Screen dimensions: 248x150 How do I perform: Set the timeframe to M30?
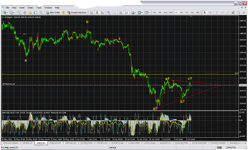click(171, 13)
